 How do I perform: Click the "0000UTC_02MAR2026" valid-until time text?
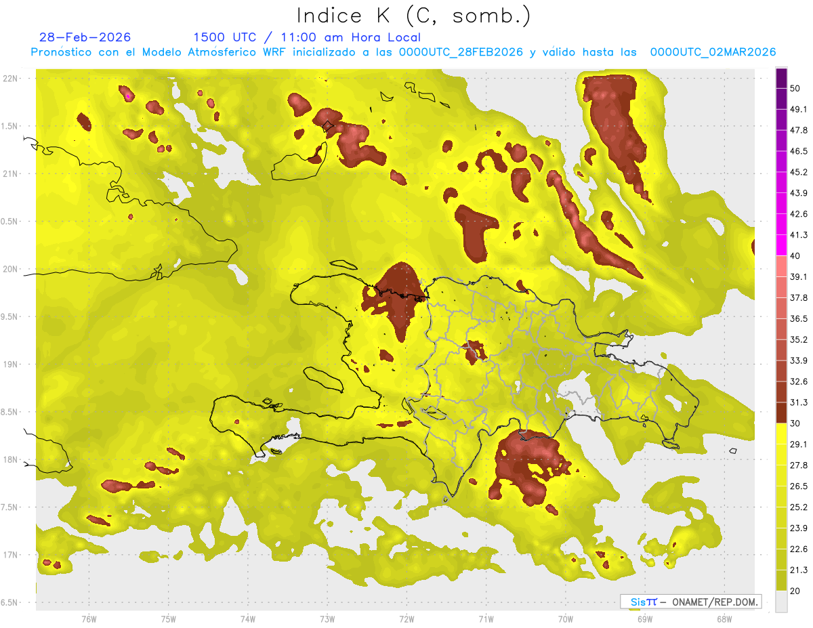pyautogui.click(x=713, y=52)
